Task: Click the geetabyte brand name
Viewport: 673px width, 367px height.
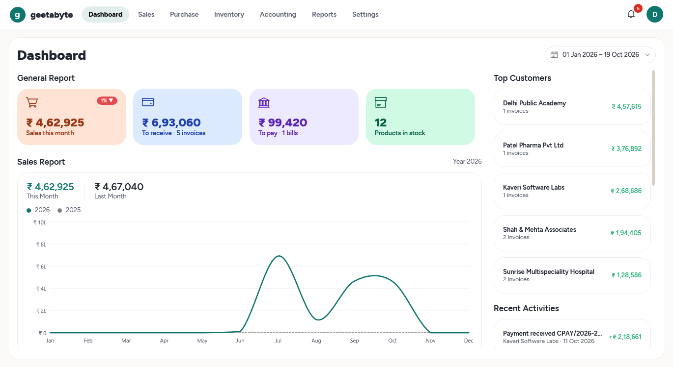Action: (52, 15)
